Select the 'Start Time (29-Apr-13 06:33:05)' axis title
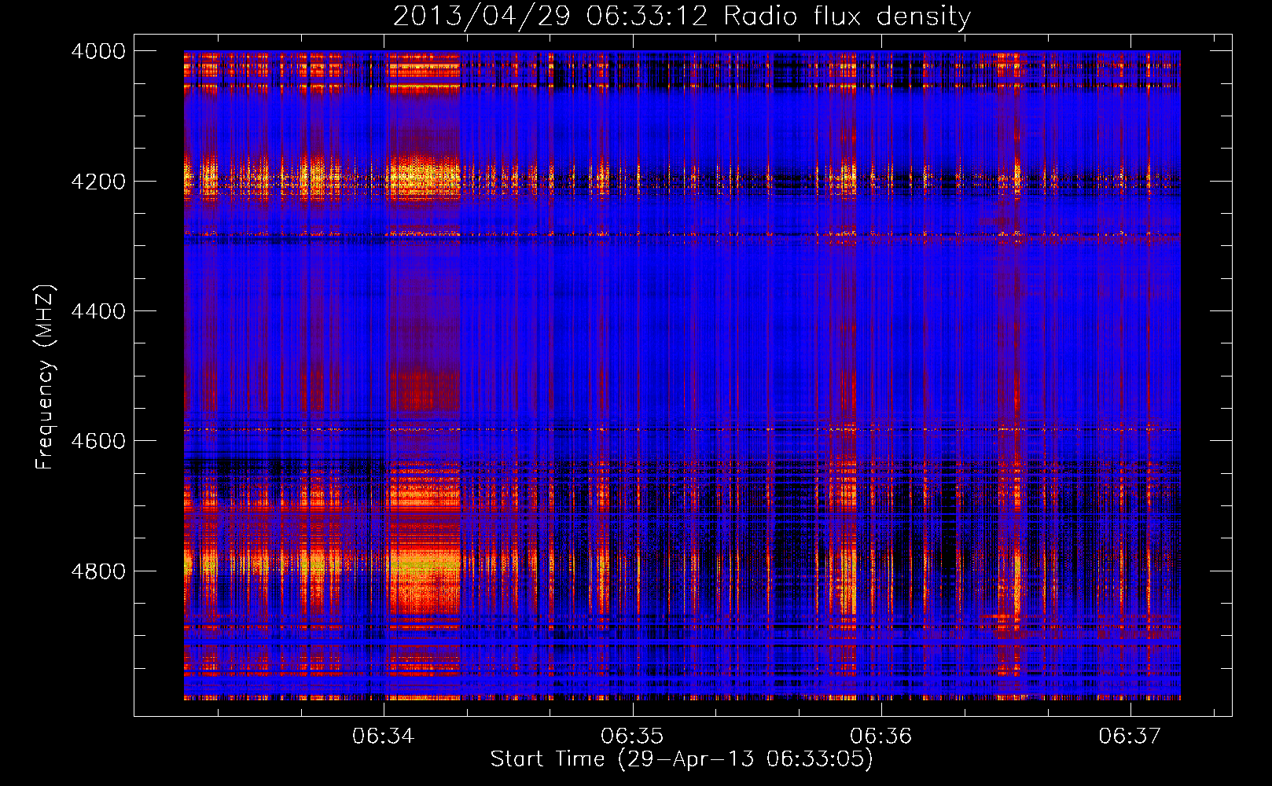 (682, 759)
